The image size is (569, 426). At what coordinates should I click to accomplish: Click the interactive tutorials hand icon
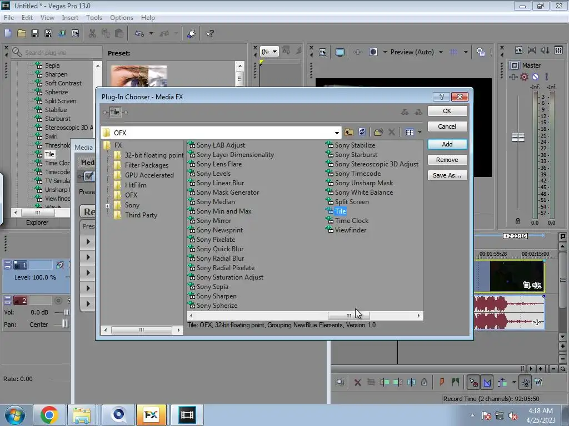191,33
